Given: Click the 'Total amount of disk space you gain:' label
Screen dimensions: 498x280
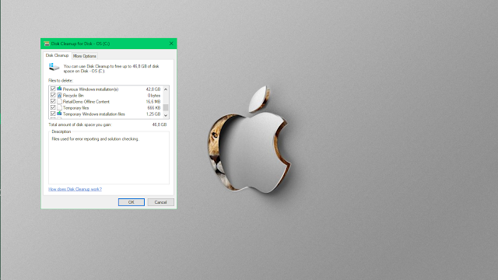Looking at the screenshot, I should [80, 124].
